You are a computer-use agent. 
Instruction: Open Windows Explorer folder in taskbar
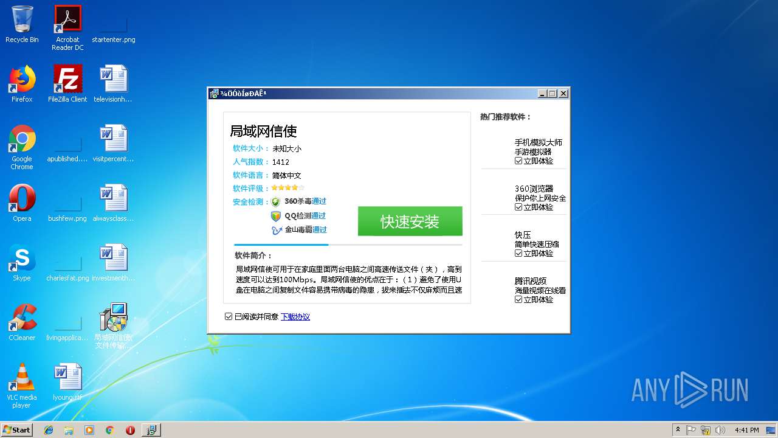point(69,430)
